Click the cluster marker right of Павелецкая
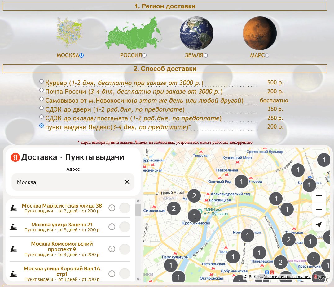The width and height of the screenshot is (334, 287). click(280, 262)
